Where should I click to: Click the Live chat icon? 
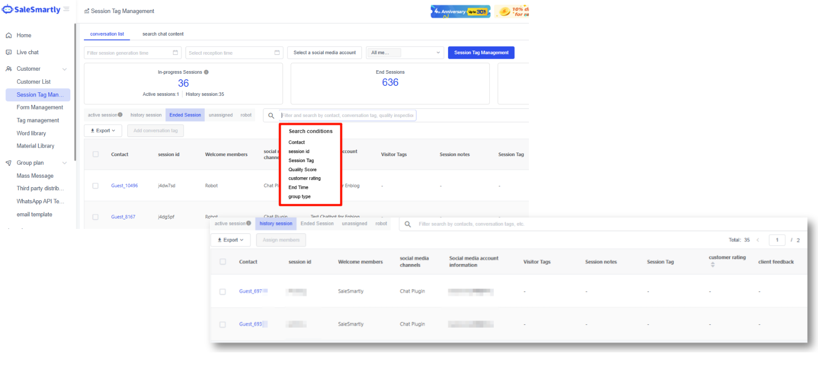[x=9, y=52]
